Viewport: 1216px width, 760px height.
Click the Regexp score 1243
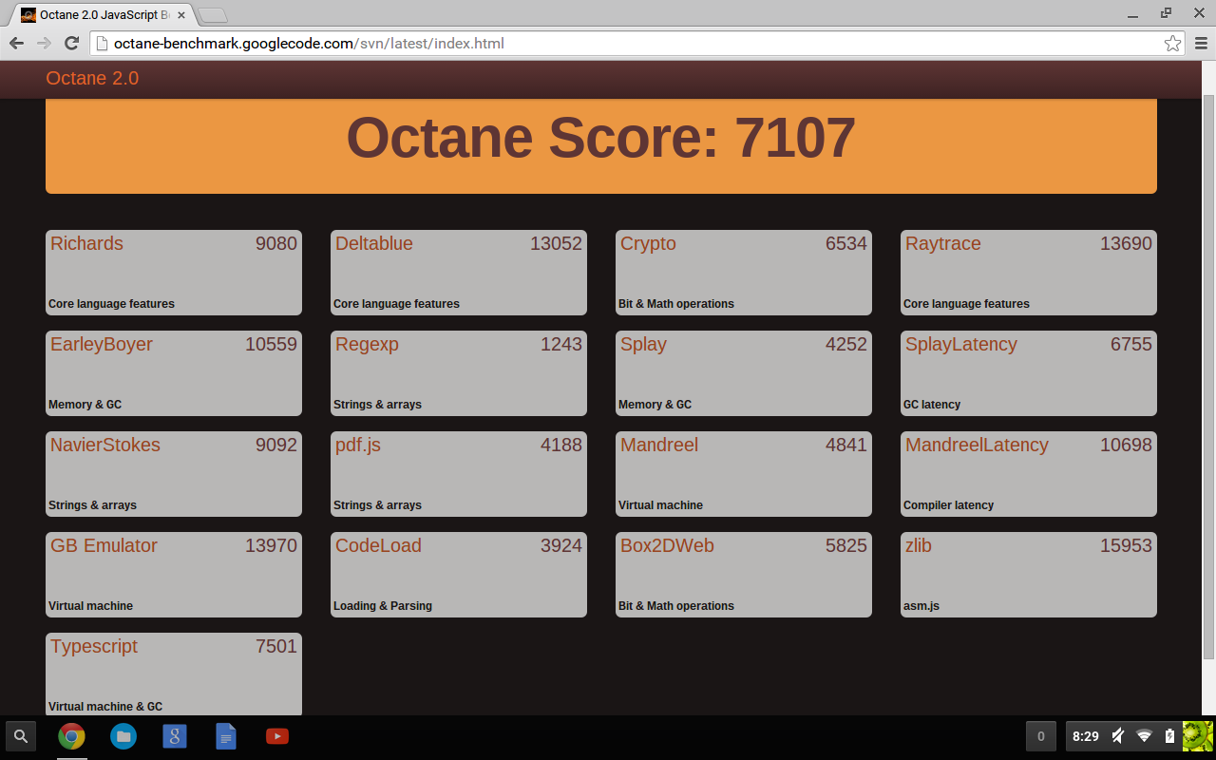tap(561, 344)
